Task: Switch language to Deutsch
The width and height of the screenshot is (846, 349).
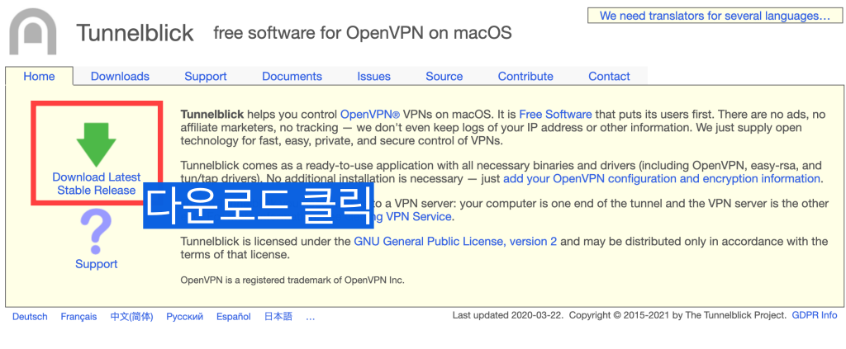Action: pyautogui.click(x=30, y=317)
